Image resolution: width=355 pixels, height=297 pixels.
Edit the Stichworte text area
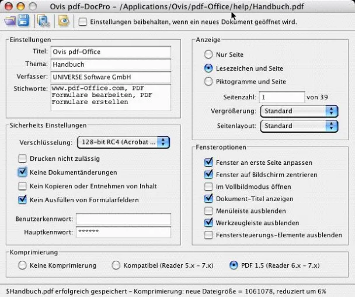tap(111, 98)
